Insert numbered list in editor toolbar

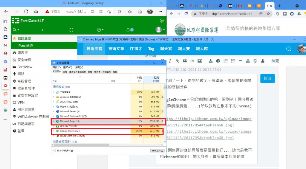[226, 61]
